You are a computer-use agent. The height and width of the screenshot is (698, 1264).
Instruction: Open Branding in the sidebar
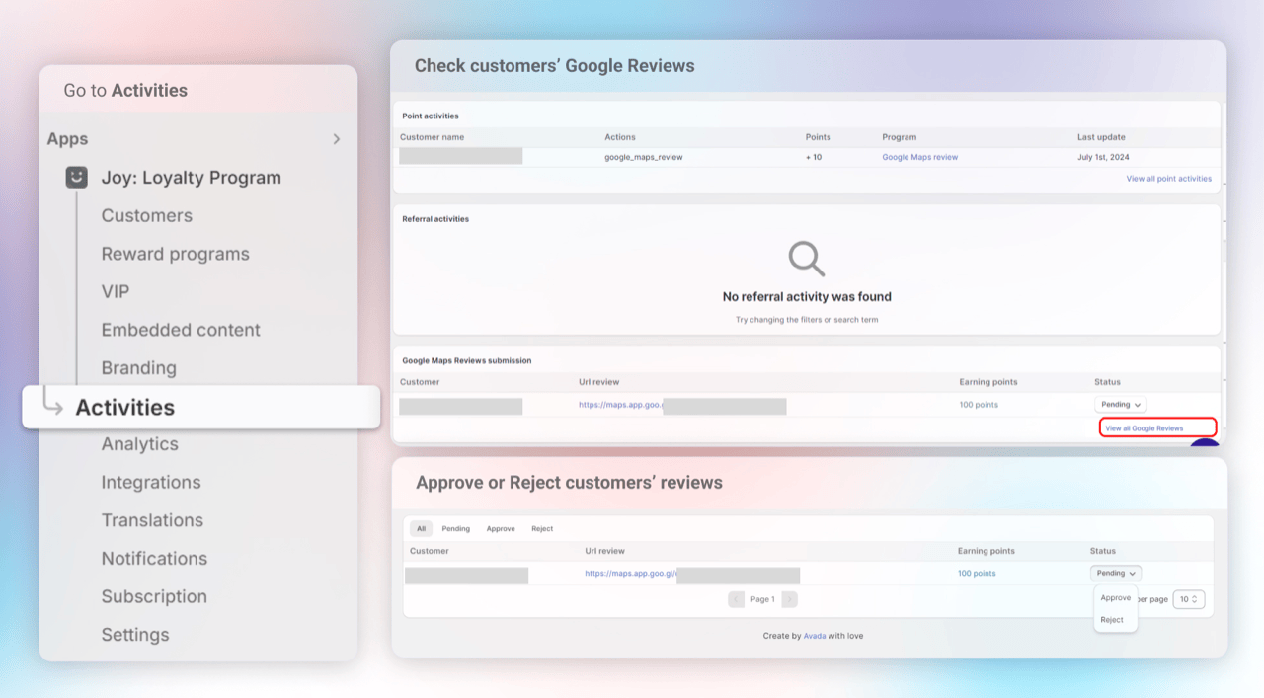pos(138,368)
